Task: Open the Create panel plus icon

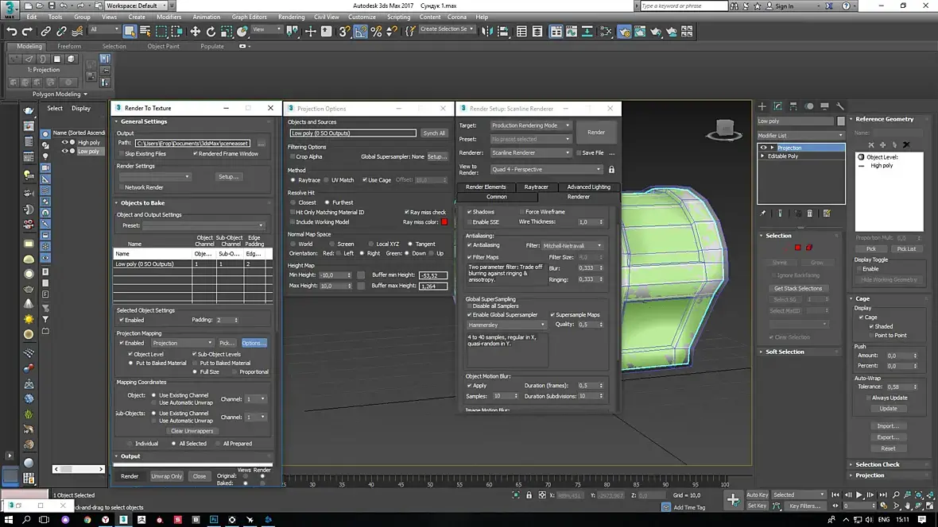Action: click(x=762, y=106)
